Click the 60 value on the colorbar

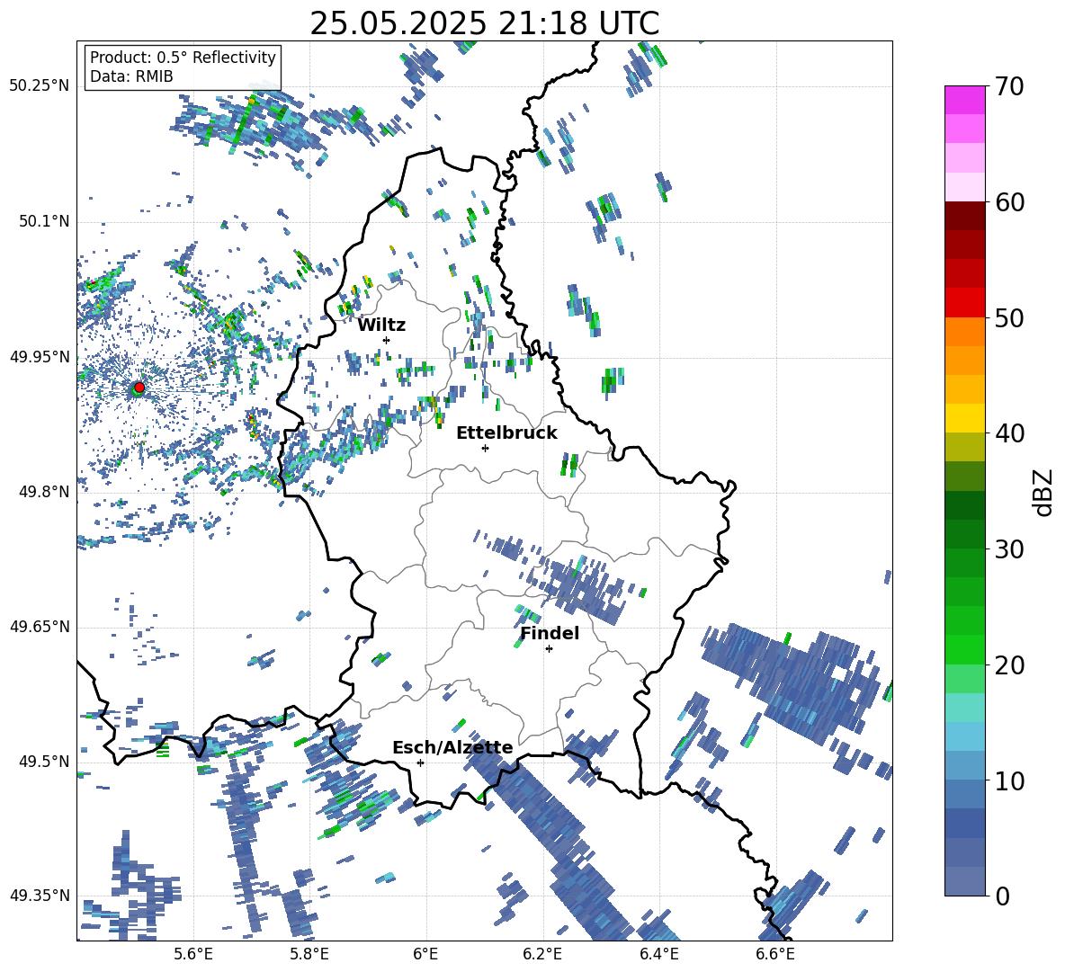click(x=1008, y=202)
